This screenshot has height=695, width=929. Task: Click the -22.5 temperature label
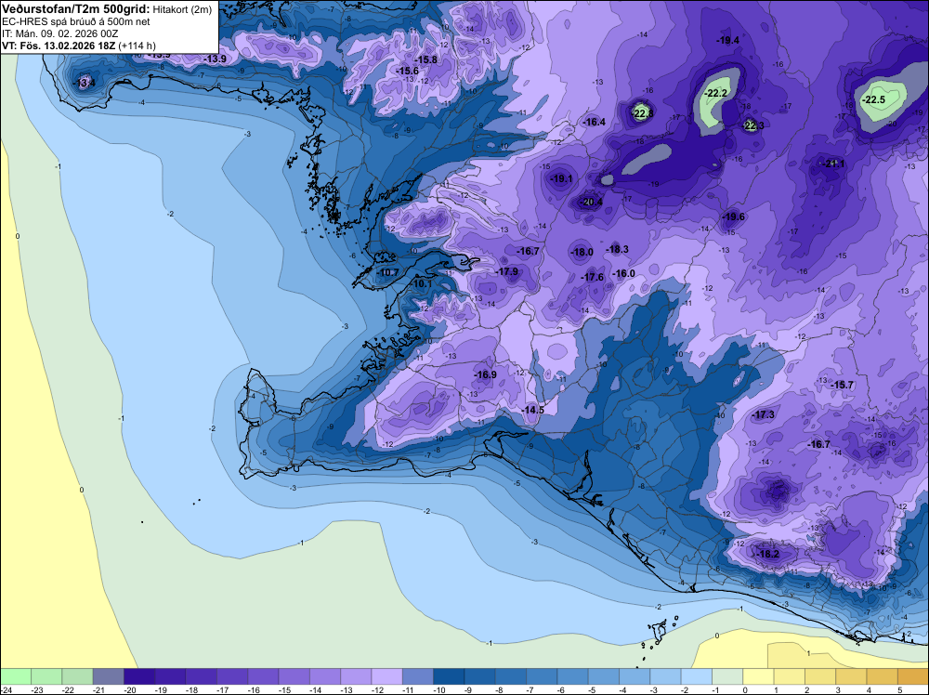(873, 99)
